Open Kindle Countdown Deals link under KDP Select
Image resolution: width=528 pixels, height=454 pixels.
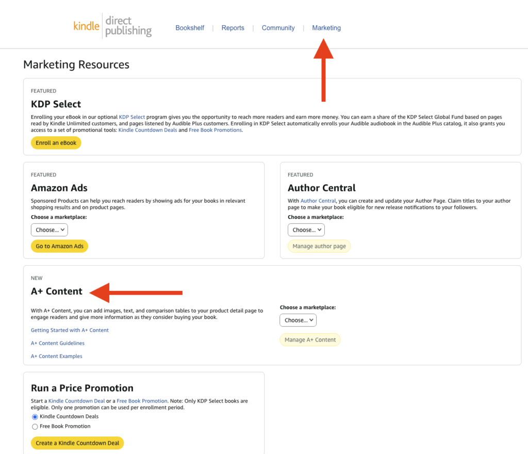(147, 130)
